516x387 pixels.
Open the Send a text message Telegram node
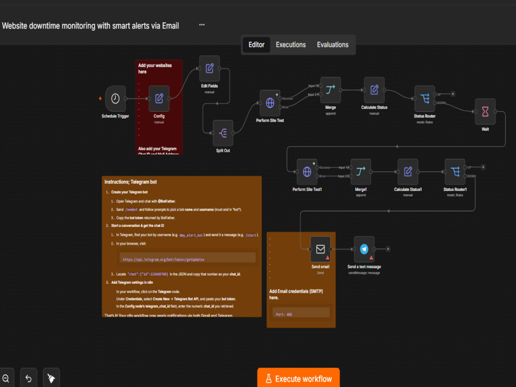click(364, 249)
